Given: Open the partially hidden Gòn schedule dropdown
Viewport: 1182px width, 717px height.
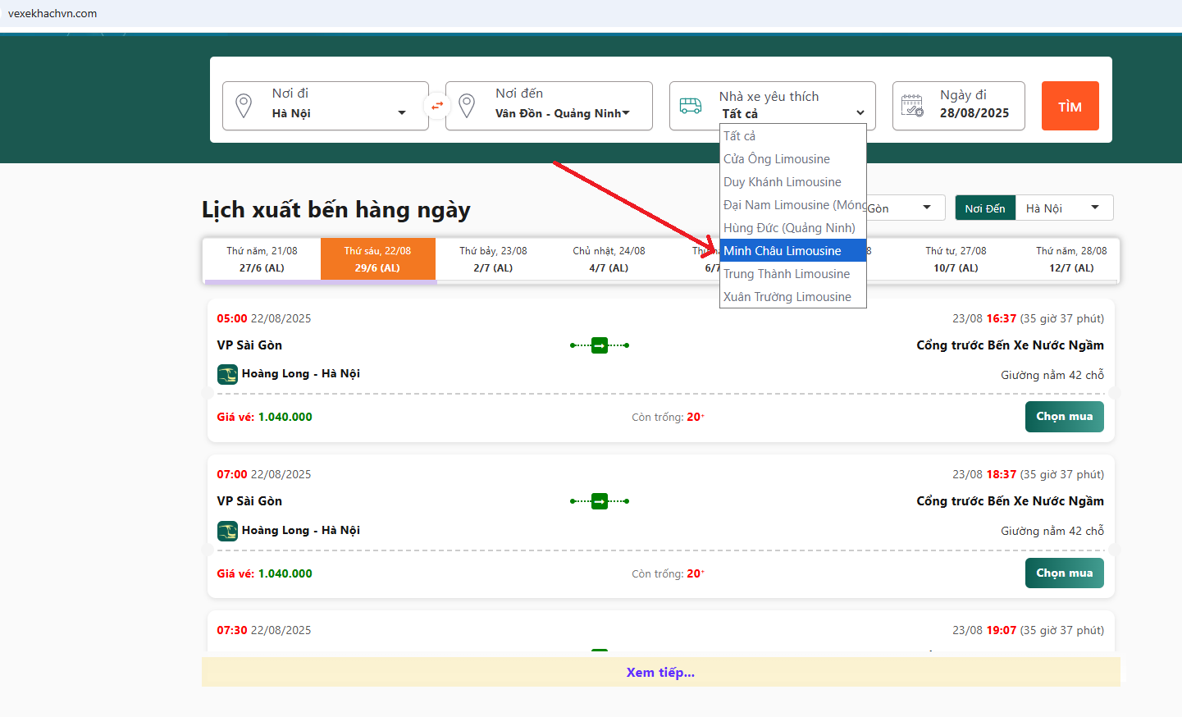Looking at the screenshot, I should pyautogui.click(x=906, y=208).
